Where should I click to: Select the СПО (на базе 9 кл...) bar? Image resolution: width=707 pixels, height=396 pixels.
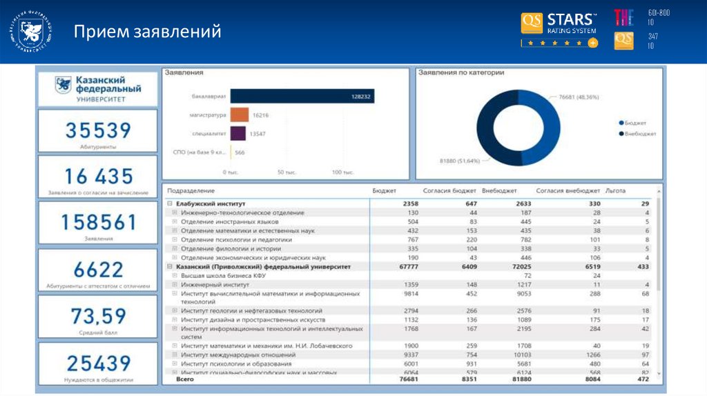[x=231, y=152]
